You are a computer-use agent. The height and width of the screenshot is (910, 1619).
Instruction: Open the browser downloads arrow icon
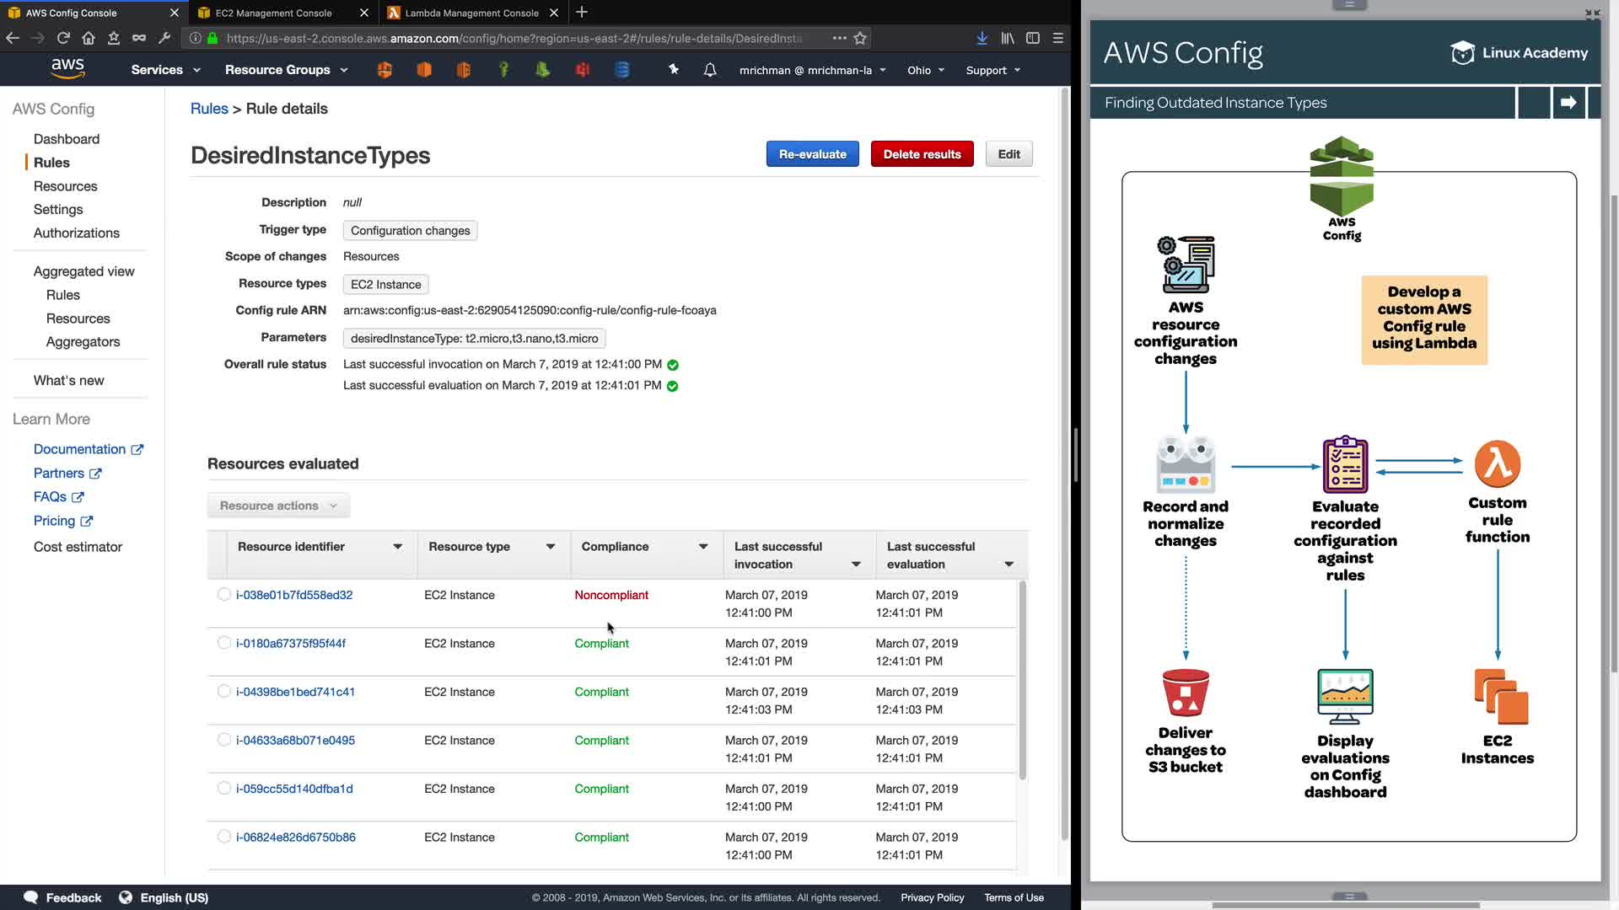click(x=982, y=38)
